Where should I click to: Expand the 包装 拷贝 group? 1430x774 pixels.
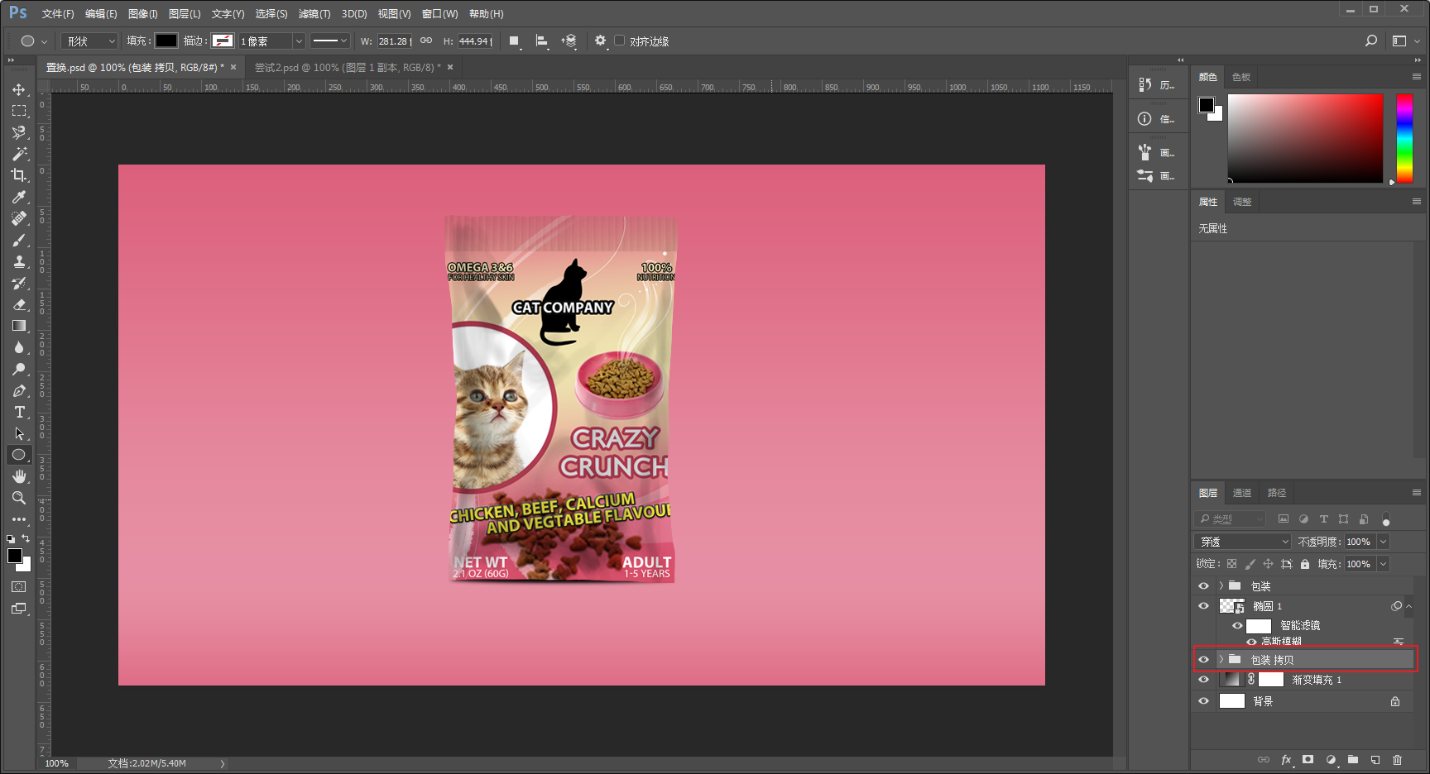(1221, 660)
